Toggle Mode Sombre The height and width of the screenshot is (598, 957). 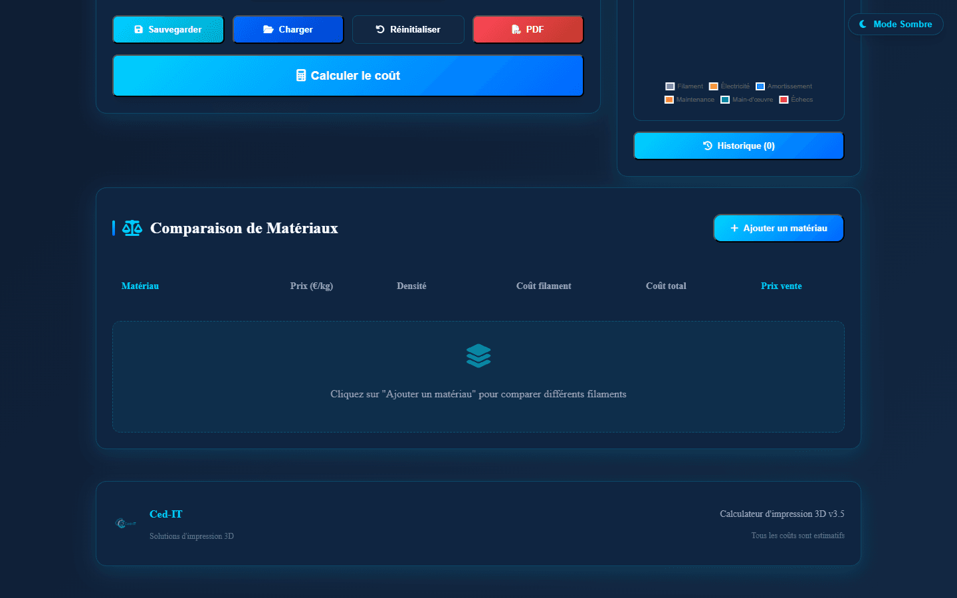pos(896,24)
